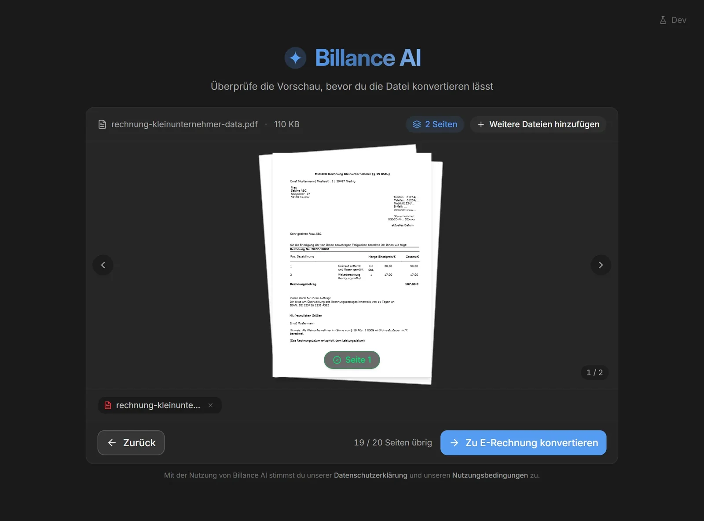Click the red PDF icon in the file chip
Screen dimensions: 704x521
[x=108, y=405]
